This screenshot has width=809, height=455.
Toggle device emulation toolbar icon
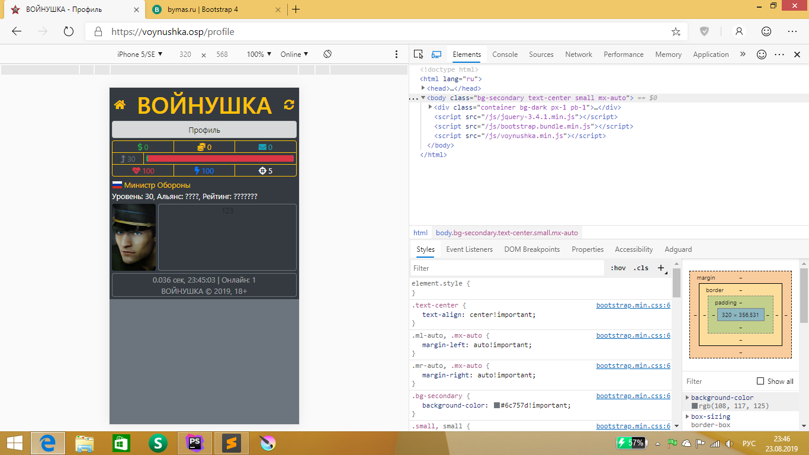(436, 55)
